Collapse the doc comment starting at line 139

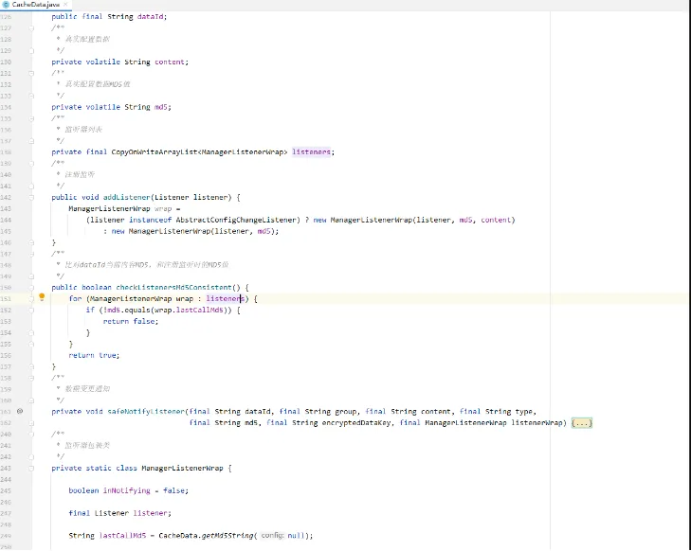click(31, 164)
